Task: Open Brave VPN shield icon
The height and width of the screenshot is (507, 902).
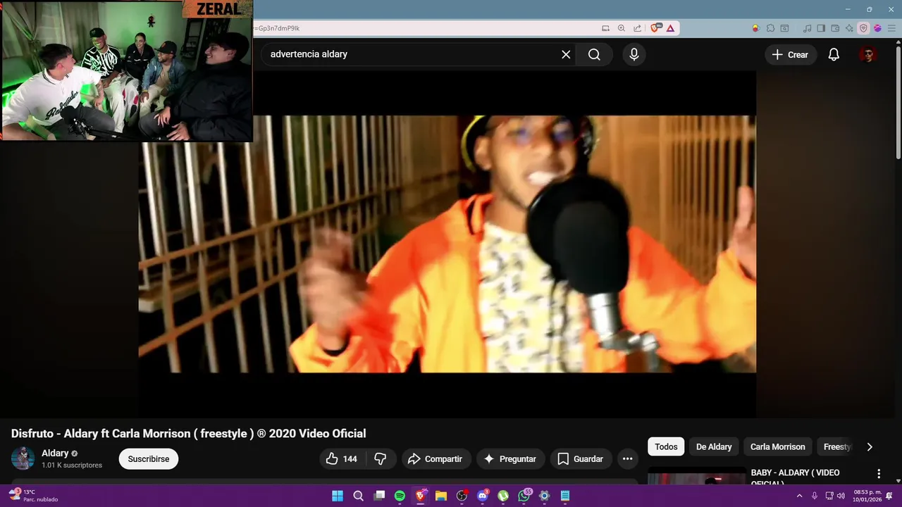Action: [x=863, y=28]
